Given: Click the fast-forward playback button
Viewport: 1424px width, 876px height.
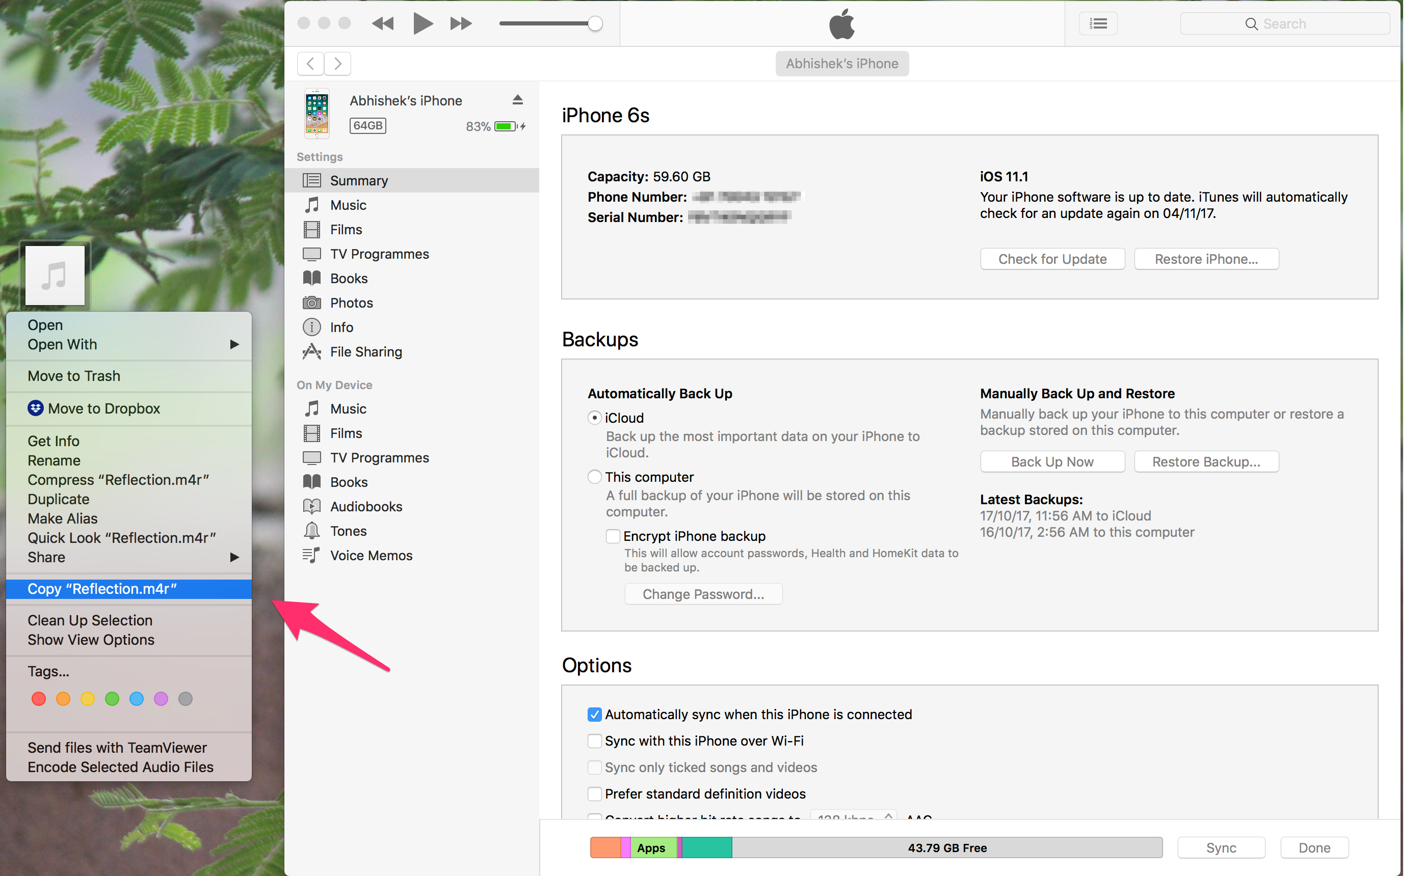Looking at the screenshot, I should [461, 24].
